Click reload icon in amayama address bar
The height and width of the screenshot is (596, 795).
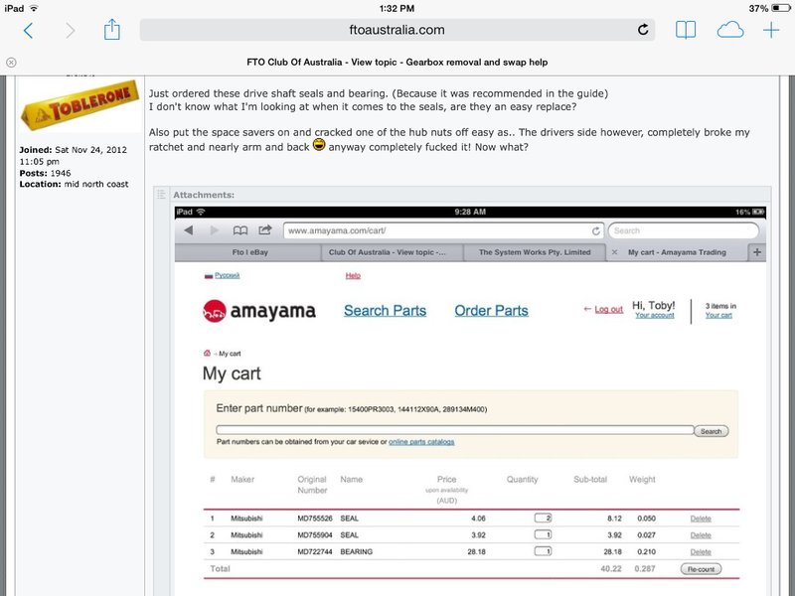595,231
